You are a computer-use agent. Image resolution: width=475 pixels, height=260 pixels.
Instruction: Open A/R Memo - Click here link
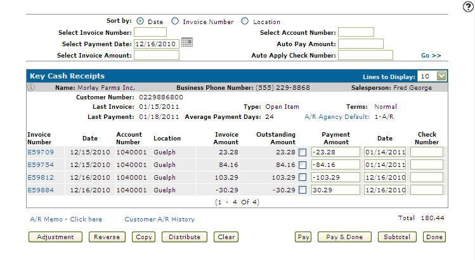tap(66, 220)
